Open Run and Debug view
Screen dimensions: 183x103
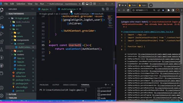point(2,34)
